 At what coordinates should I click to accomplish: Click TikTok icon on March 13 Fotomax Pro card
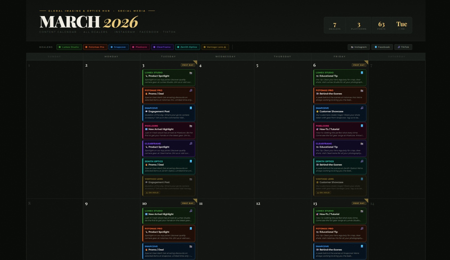pos(362,228)
